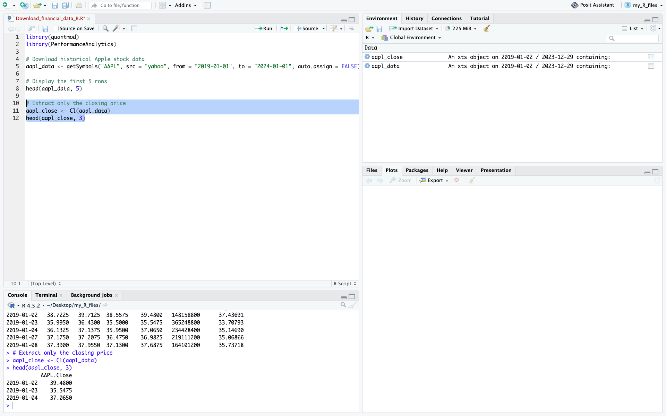This screenshot has width=666, height=416.
Task: Clear environment objects with the broom icon
Action: 487,28
